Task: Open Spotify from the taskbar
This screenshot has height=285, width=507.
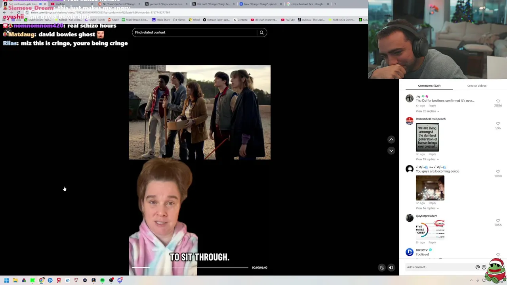Action: 102,280
